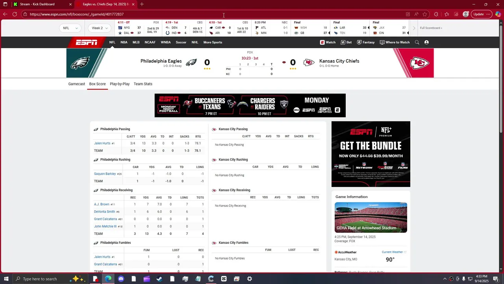Go back using browser back arrow
The width and height of the screenshot is (504, 284).
[x=5, y=14]
